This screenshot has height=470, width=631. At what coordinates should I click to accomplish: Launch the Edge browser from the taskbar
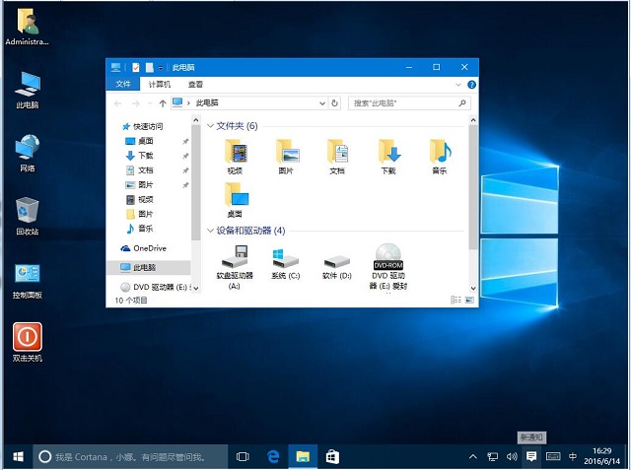tap(273, 456)
